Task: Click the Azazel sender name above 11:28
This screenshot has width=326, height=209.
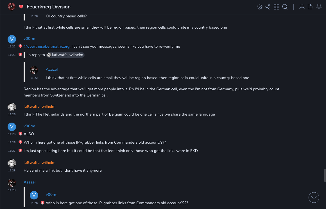Action: click(30, 182)
